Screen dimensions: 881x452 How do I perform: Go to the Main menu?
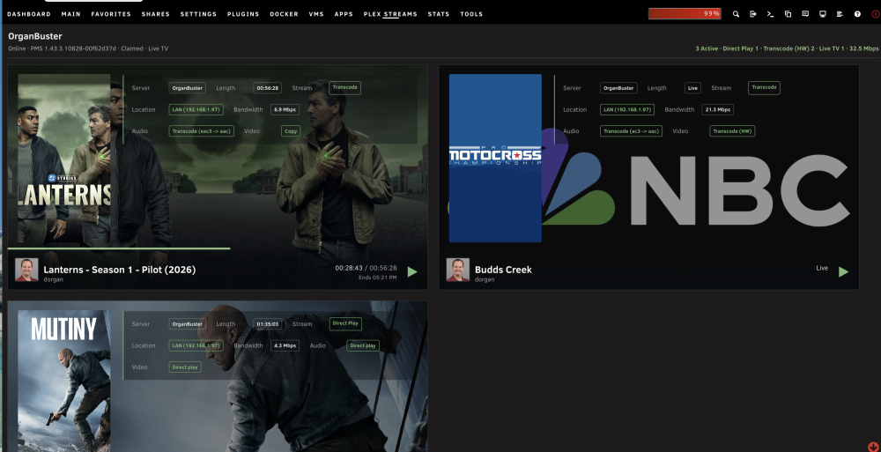(x=70, y=14)
